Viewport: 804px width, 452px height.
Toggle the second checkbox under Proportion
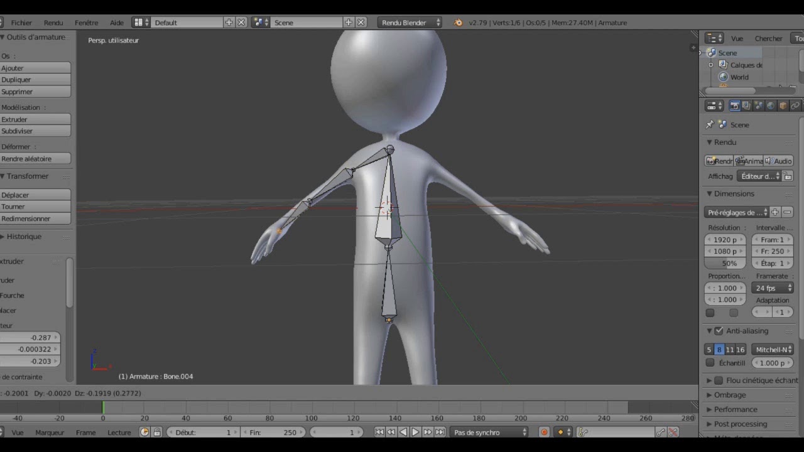(x=734, y=313)
